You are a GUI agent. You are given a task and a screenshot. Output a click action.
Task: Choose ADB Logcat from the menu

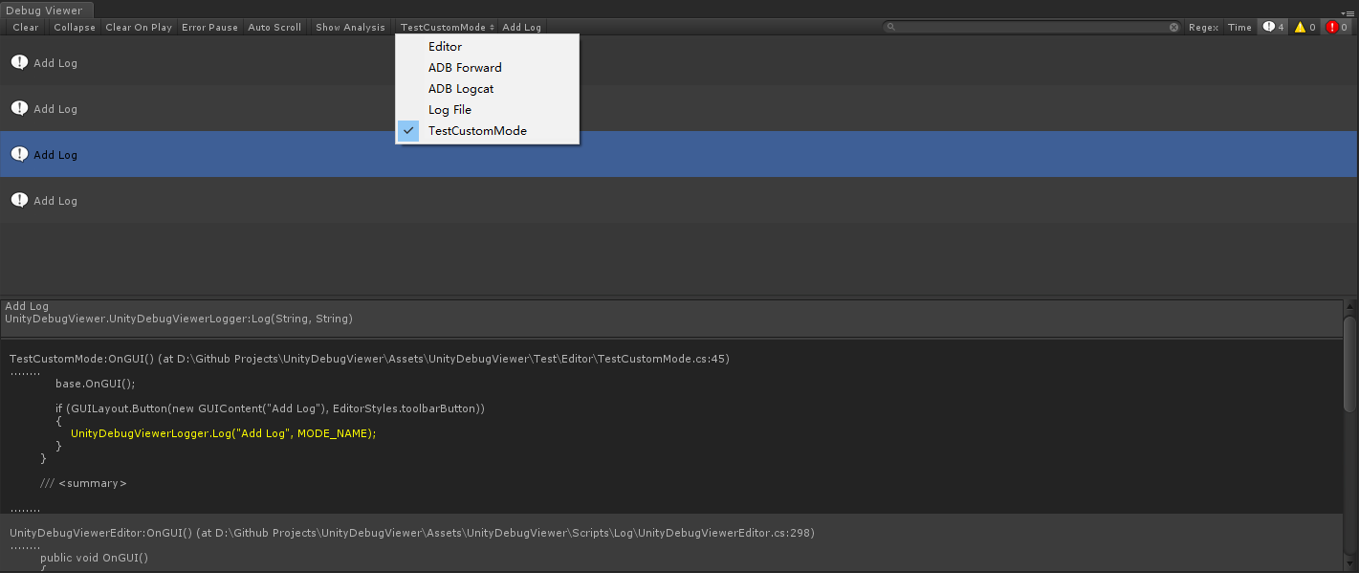487,89
